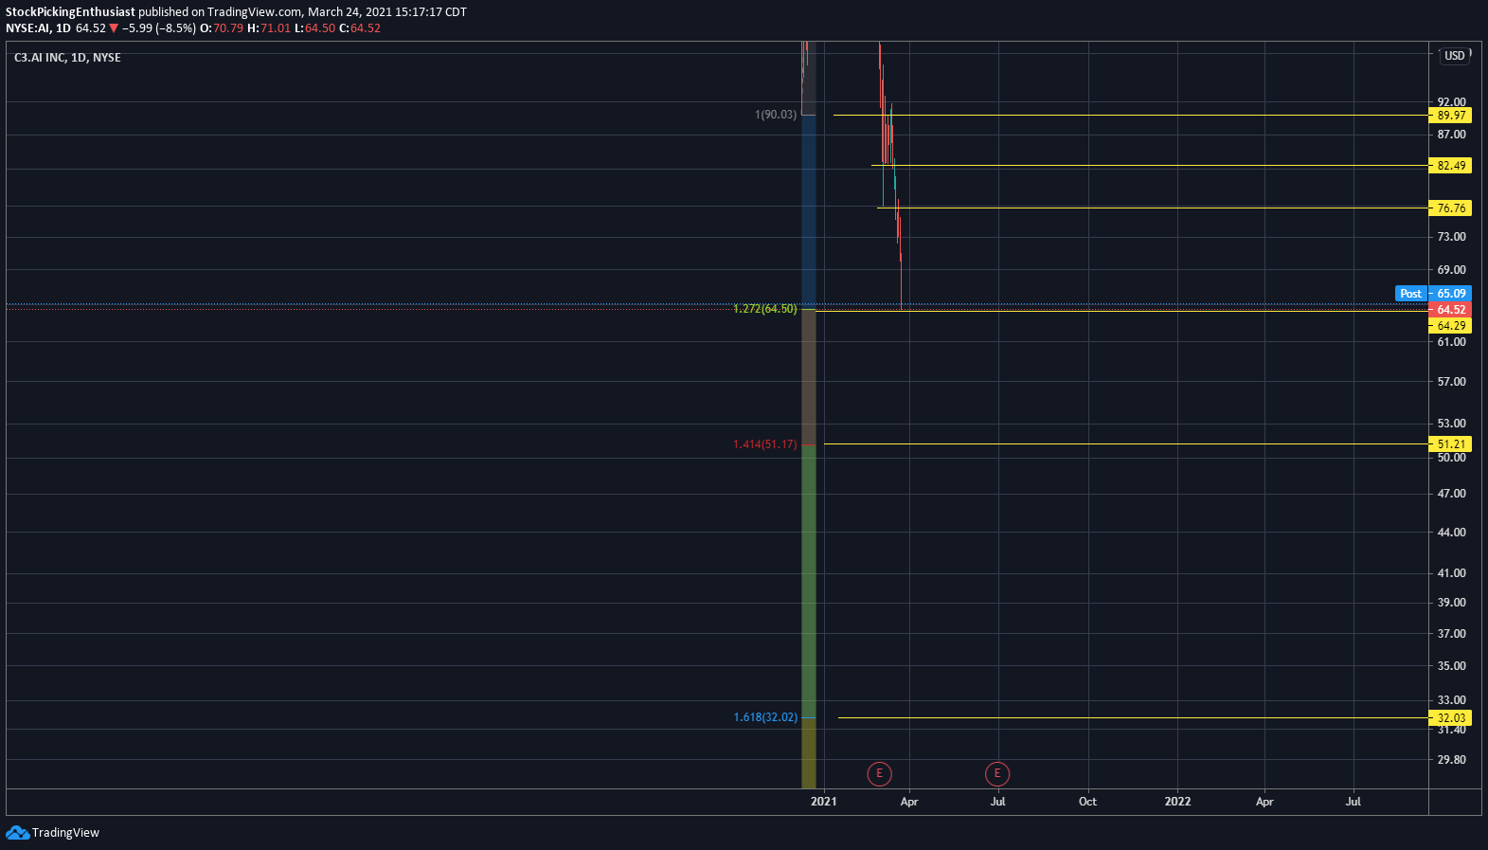Click the Fibonacci 1.618(32.02) level label
Screen dimensions: 1488x850
[x=765, y=717]
